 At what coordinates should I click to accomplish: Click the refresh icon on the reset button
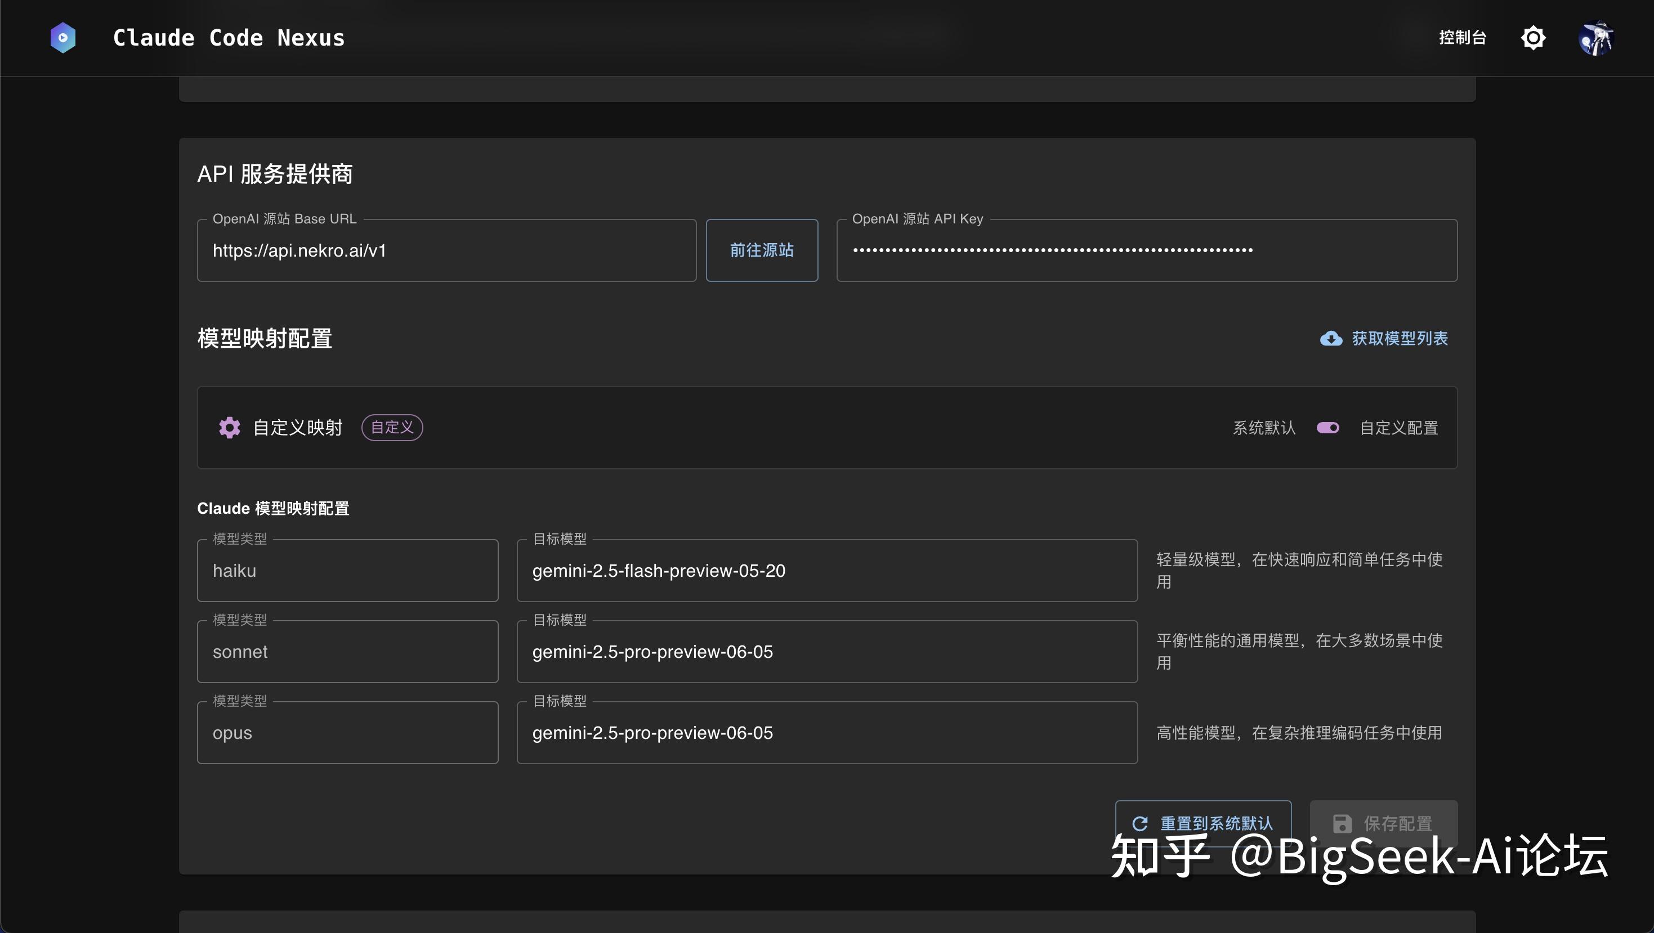tap(1139, 823)
